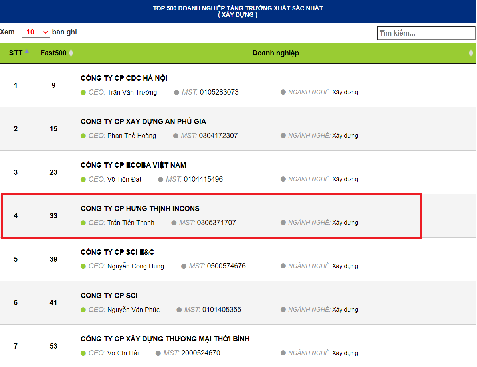This screenshot has height=367, width=477.
Task: Click Fast500 rank 23 cell
Action: pos(53,172)
